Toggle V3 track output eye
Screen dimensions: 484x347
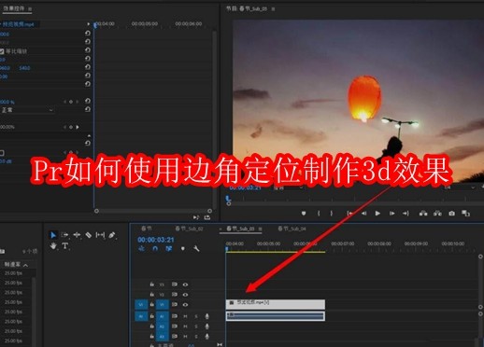pos(185,285)
